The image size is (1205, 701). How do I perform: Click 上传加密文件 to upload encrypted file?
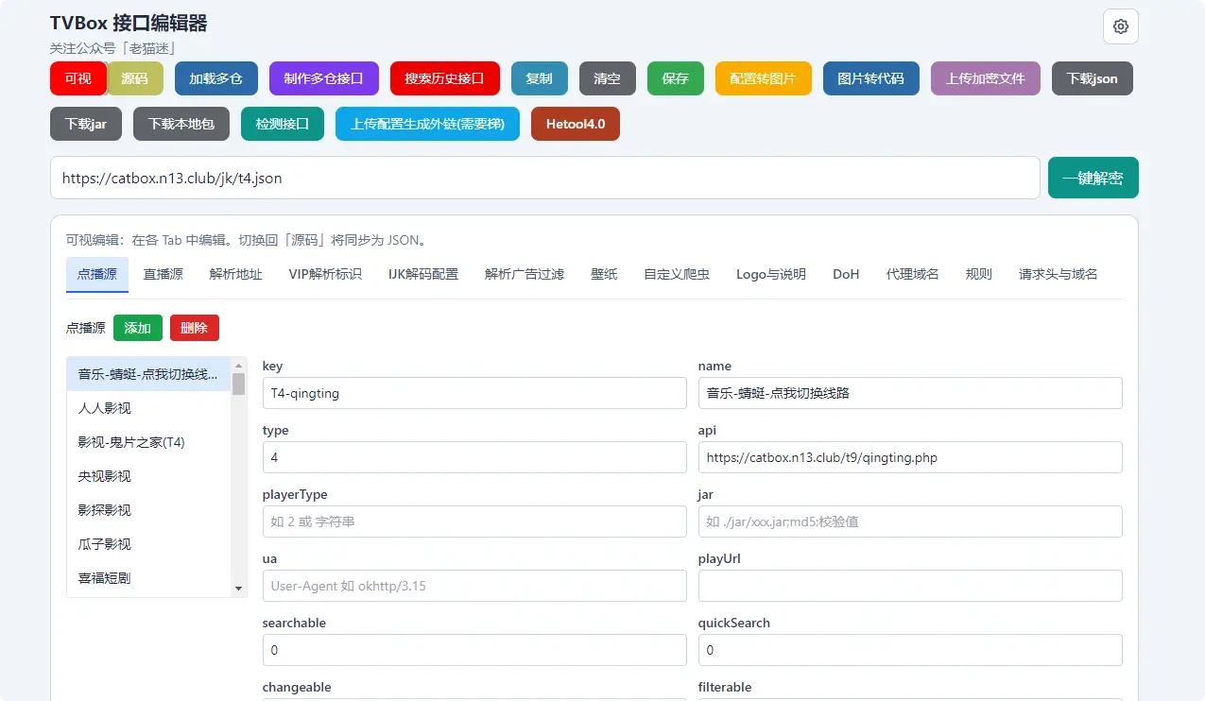[x=985, y=78]
